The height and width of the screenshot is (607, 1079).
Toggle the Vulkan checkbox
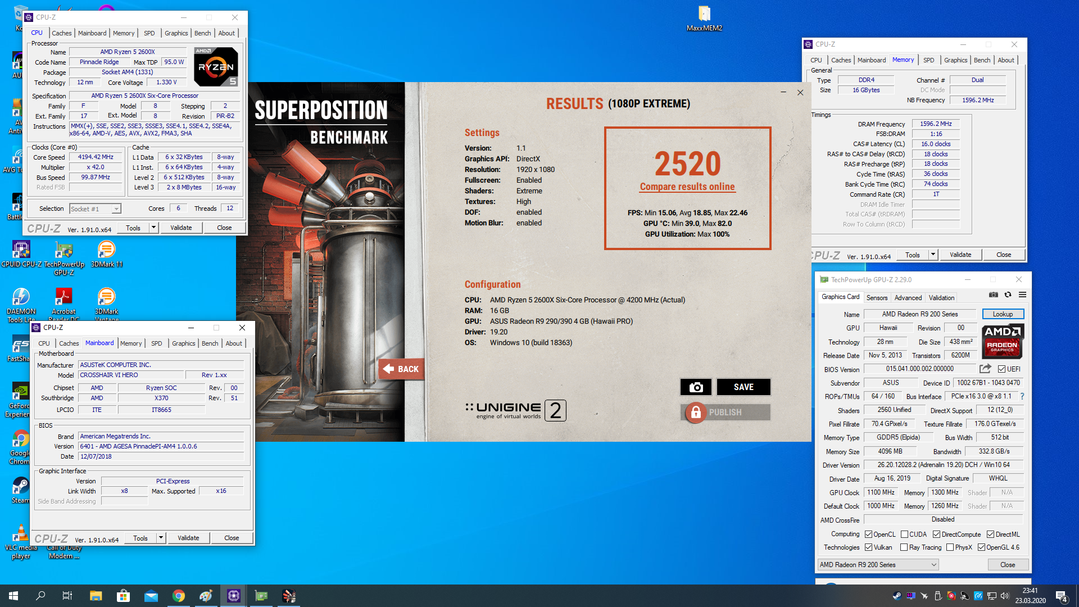tap(868, 547)
